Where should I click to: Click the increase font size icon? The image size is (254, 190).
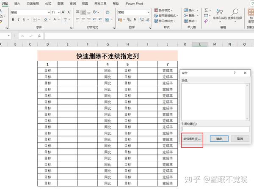pos(63,12)
